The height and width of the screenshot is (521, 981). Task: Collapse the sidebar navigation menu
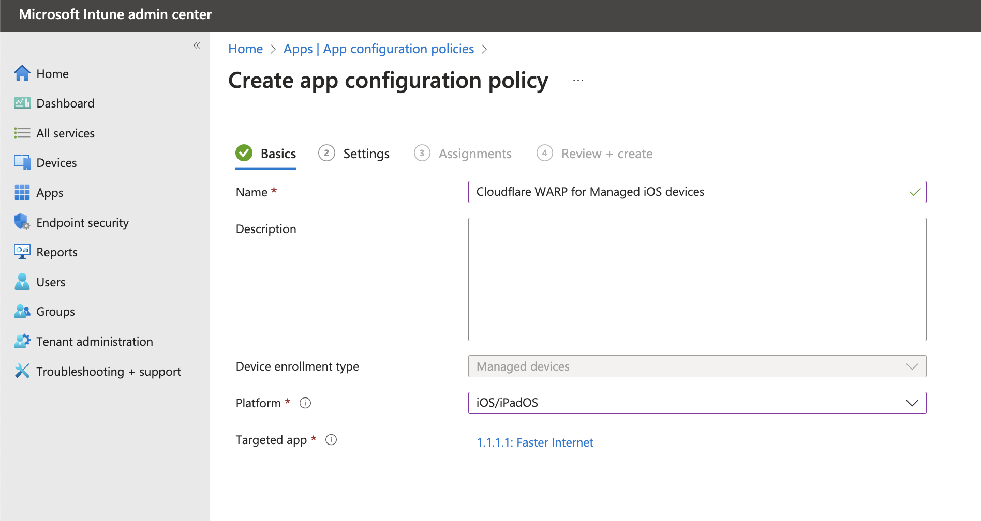[197, 45]
